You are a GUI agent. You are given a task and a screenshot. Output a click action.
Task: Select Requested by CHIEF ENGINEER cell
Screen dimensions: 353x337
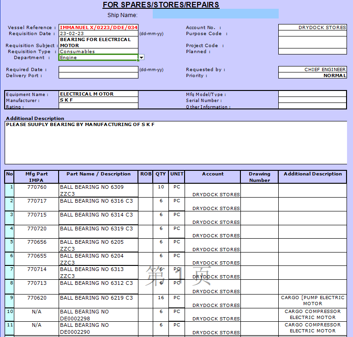[x=312, y=69]
